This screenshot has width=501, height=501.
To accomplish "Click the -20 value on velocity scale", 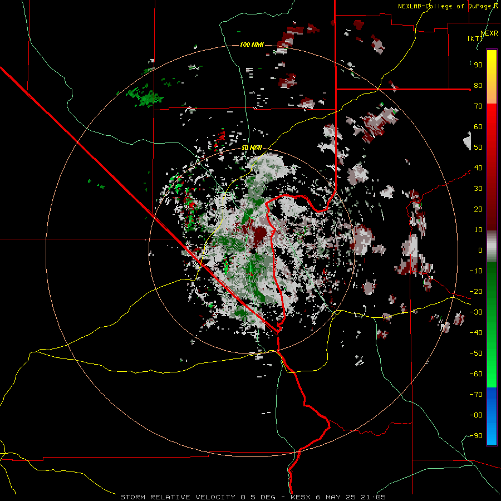I will pyautogui.click(x=476, y=292).
